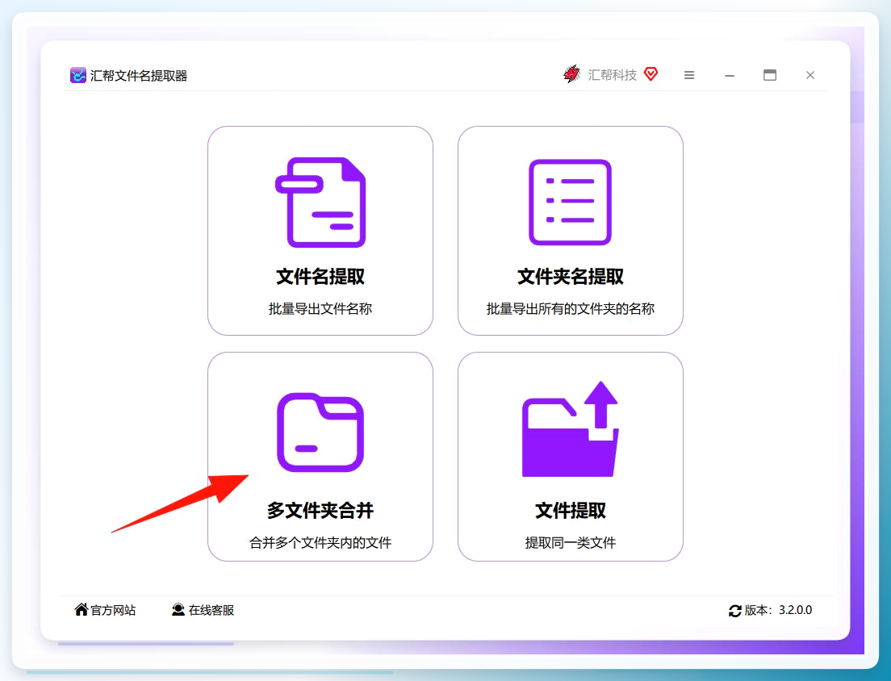Click the 汇帮文件名提取器 window title
The width and height of the screenshot is (891, 681).
pos(139,76)
